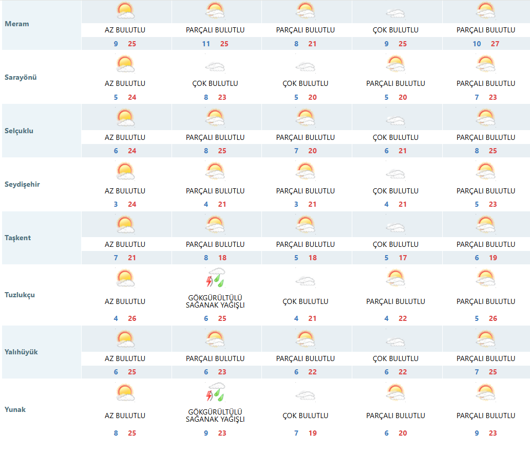Select the Yalıhüyük district label
Screen dimensions: 530x450
tap(21, 352)
